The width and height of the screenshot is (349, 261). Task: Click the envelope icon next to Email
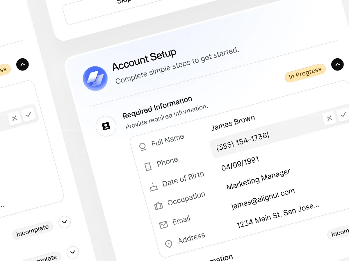163,224
